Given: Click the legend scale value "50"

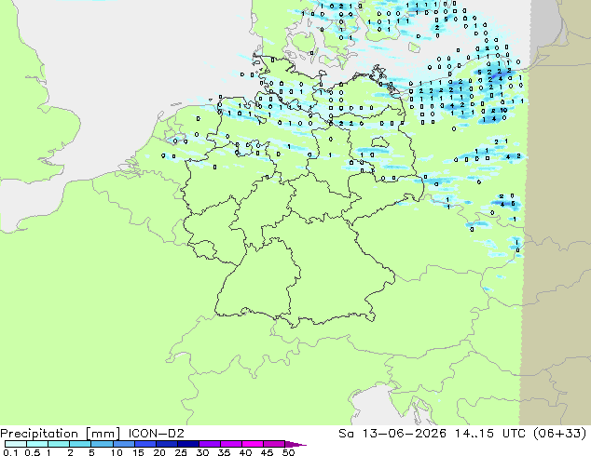Looking at the screenshot, I should point(288,452).
